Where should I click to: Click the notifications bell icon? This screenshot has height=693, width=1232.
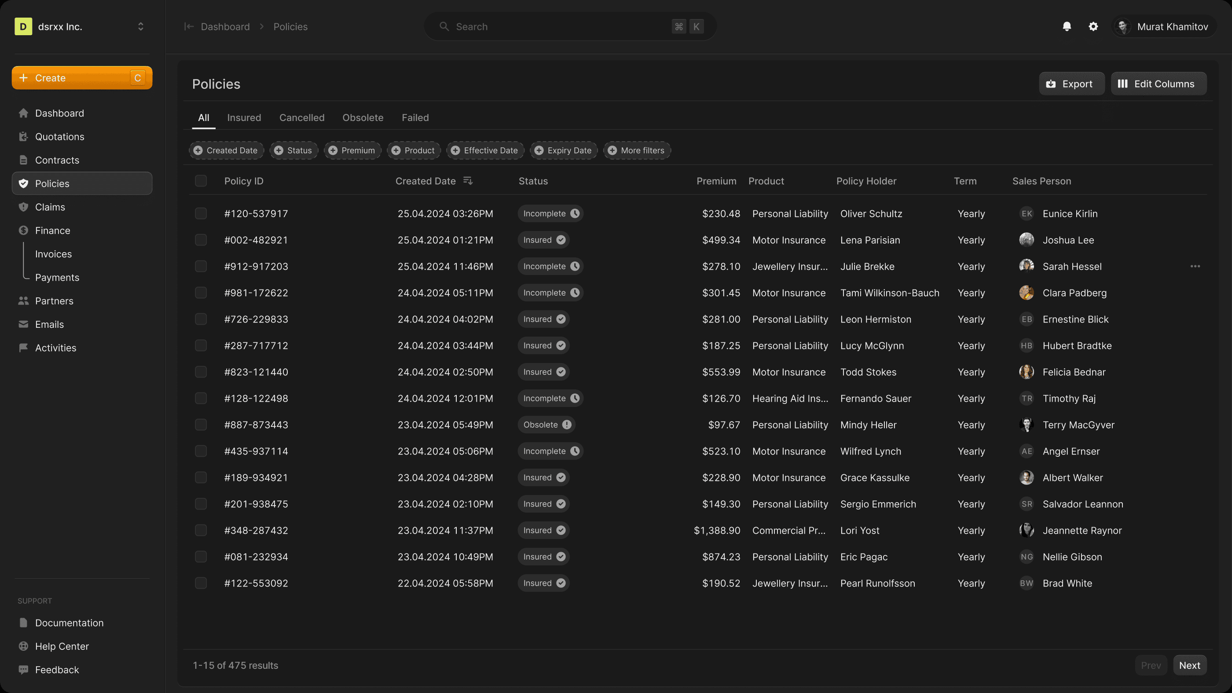pyautogui.click(x=1067, y=26)
